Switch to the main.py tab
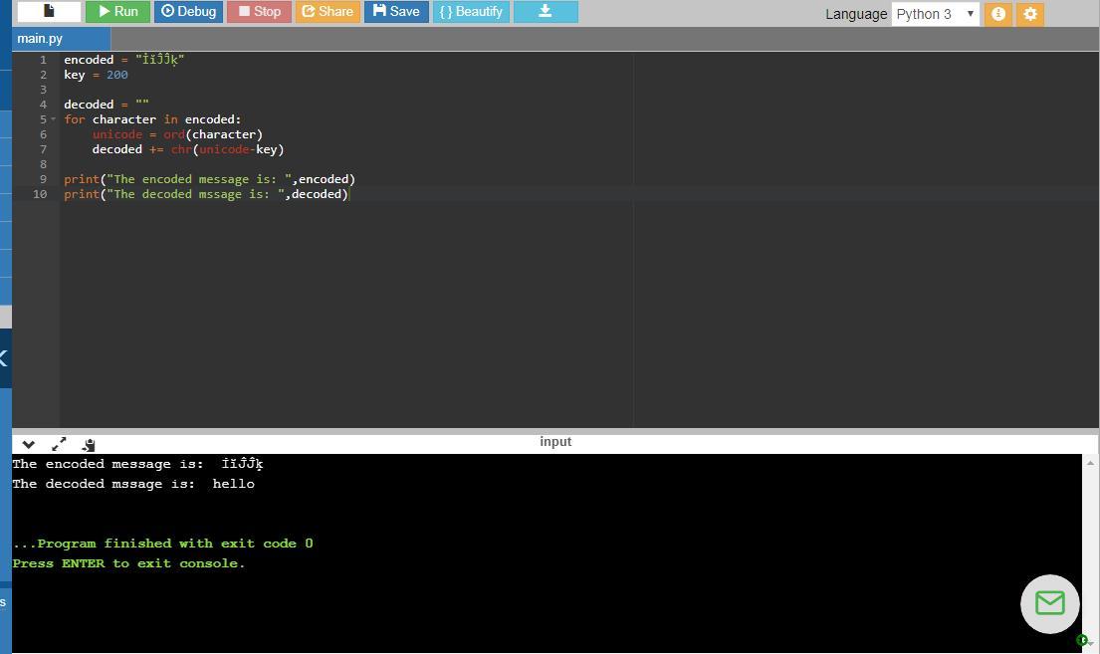 coord(40,38)
